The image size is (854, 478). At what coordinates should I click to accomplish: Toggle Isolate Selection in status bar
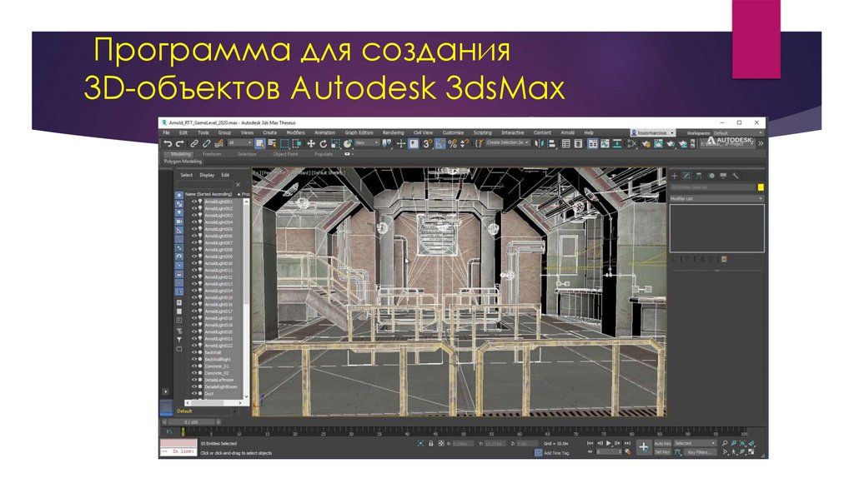420,444
